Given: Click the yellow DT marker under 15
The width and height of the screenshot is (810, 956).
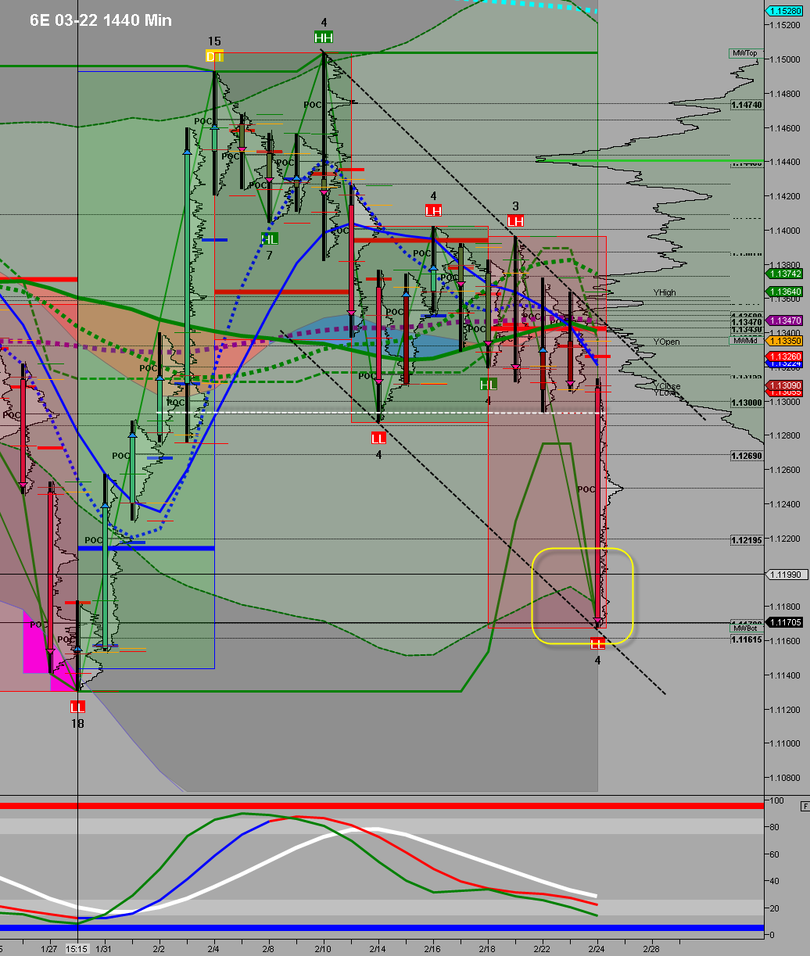Looking at the screenshot, I should click(214, 55).
